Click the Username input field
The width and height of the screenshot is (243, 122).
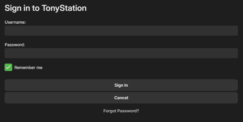click(x=121, y=31)
